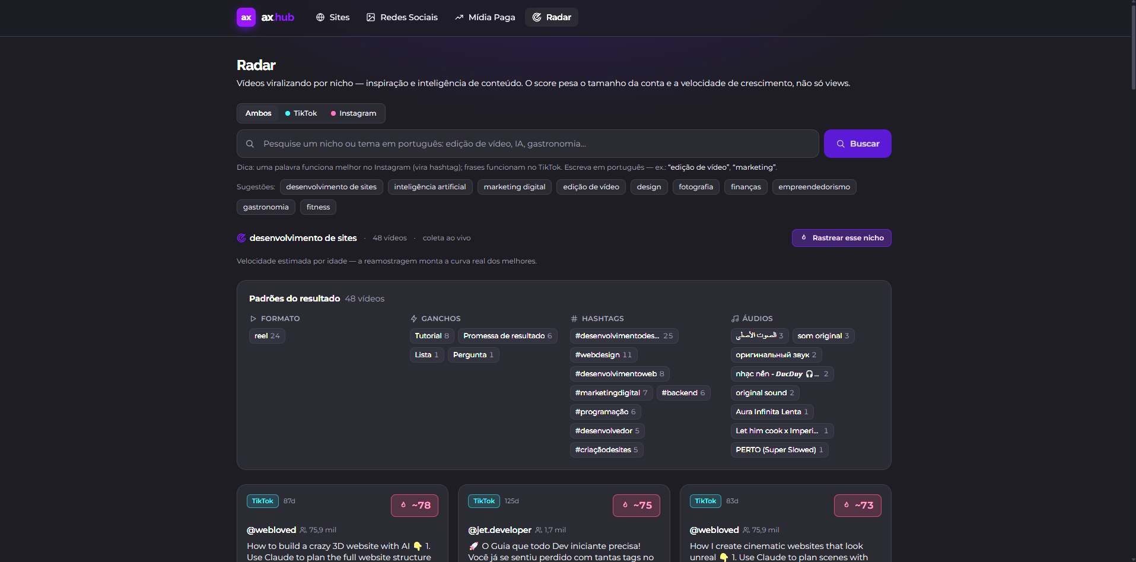Choose the empreendedorismo suggestion chip

click(x=814, y=187)
